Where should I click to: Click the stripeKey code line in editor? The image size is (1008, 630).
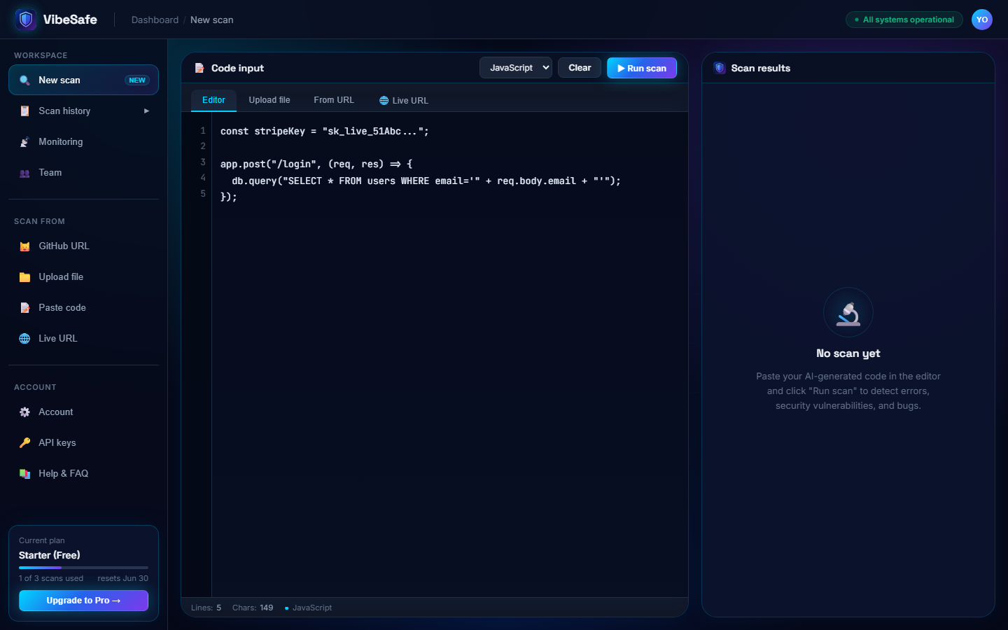[325, 132]
